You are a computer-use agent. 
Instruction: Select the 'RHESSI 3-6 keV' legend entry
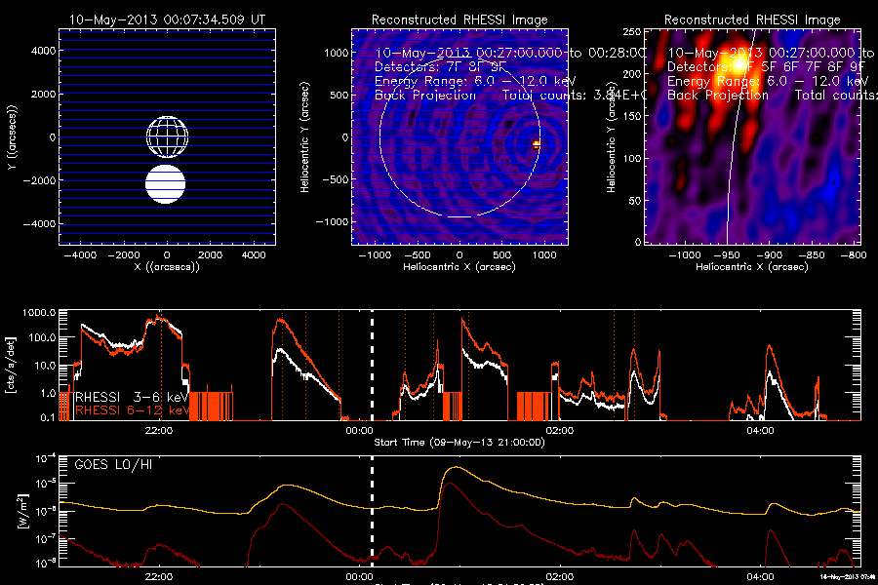click(x=132, y=397)
